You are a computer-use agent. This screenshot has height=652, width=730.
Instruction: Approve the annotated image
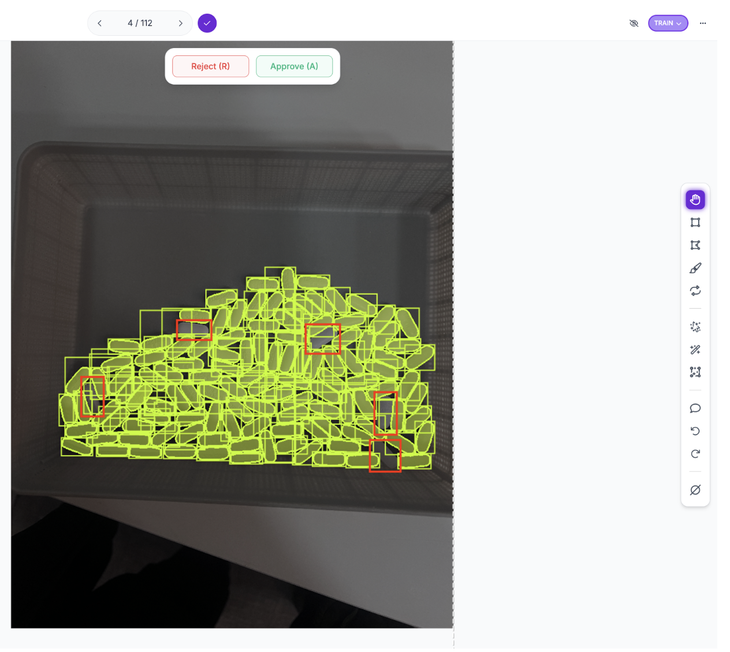click(x=294, y=66)
